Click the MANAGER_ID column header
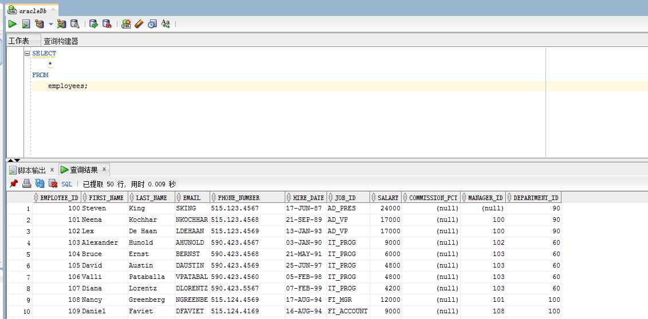Screen dimensions: 648x319 [x=483, y=198]
